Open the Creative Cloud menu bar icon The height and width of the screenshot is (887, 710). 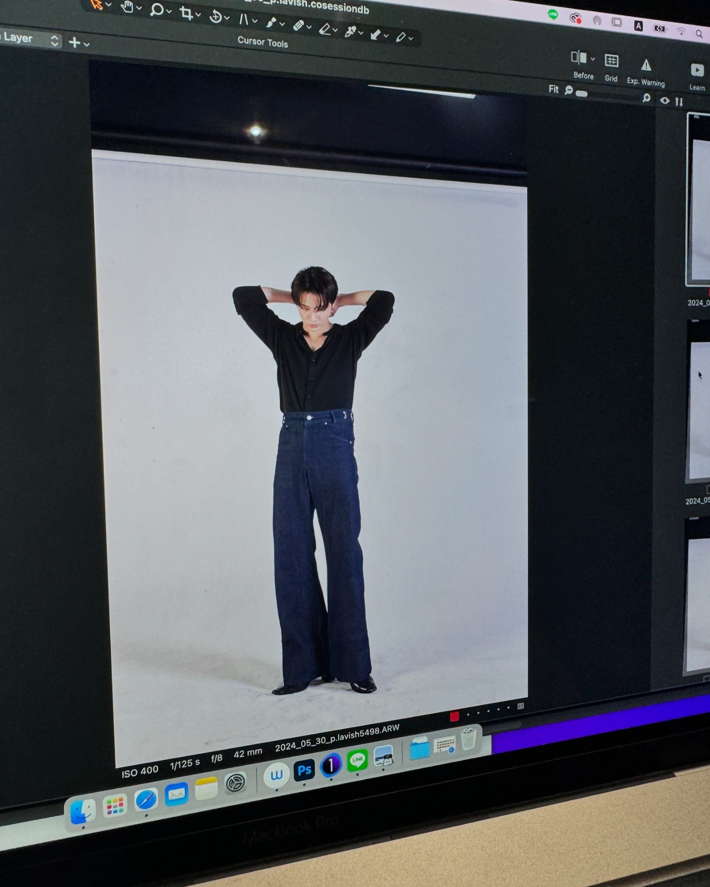pyautogui.click(x=575, y=18)
